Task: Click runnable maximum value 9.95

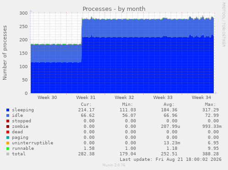Action: [213, 148]
